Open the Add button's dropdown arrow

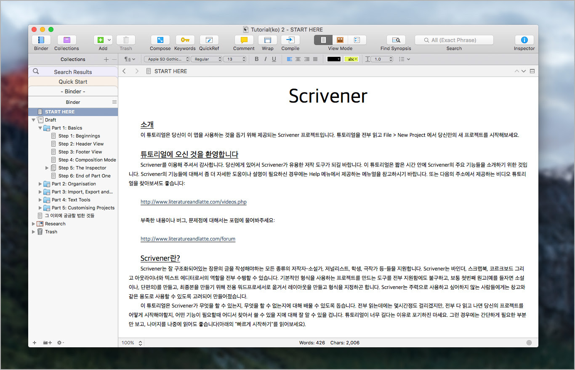click(x=109, y=40)
